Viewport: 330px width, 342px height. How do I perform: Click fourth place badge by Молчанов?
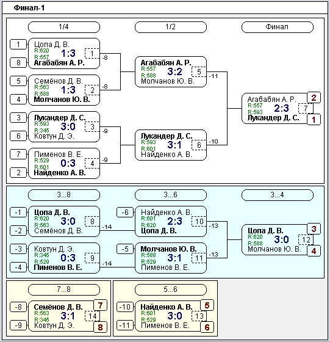pos(314,251)
